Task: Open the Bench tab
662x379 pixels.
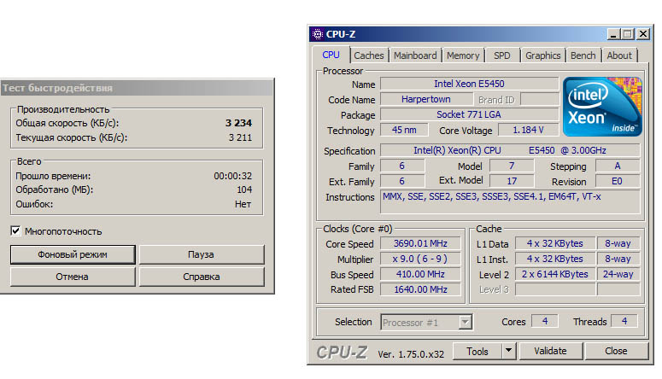Action: (x=583, y=55)
